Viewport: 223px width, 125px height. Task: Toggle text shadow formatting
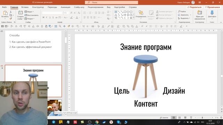(x=56, y=17)
